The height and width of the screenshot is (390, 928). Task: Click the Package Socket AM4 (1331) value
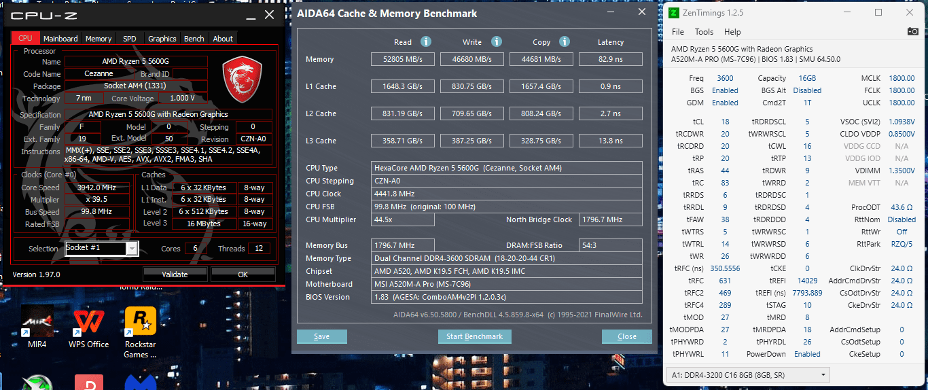point(136,86)
